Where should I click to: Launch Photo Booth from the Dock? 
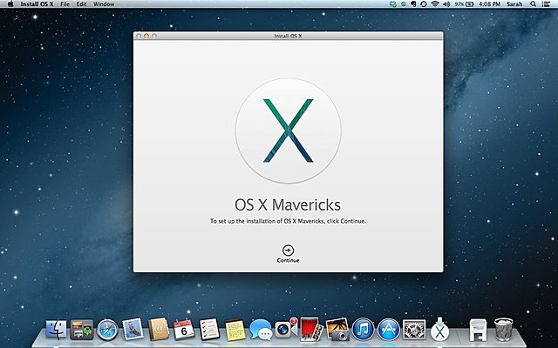pos(312,329)
